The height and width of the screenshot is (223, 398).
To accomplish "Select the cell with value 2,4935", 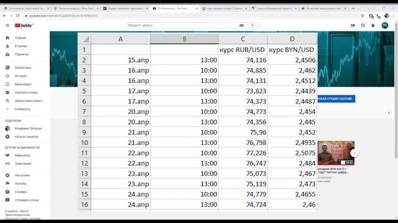I will pos(292,142).
